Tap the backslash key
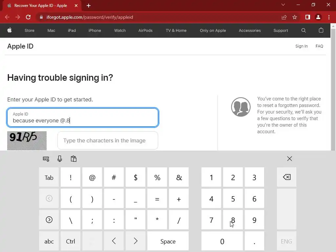Screen dimensions: 336x252 pyautogui.click(x=71, y=220)
